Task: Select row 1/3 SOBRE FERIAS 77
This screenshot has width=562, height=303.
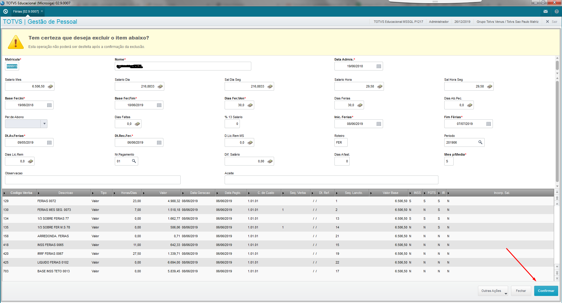Action: click(278, 219)
